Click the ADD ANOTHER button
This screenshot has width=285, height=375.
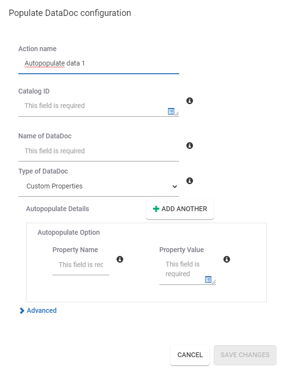pyautogui.click(x=180, y=209)
